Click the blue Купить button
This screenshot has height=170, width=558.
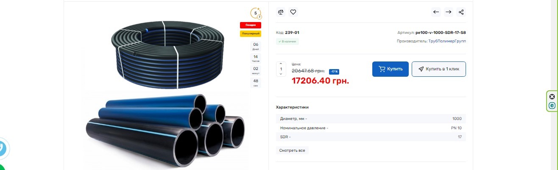391,69
